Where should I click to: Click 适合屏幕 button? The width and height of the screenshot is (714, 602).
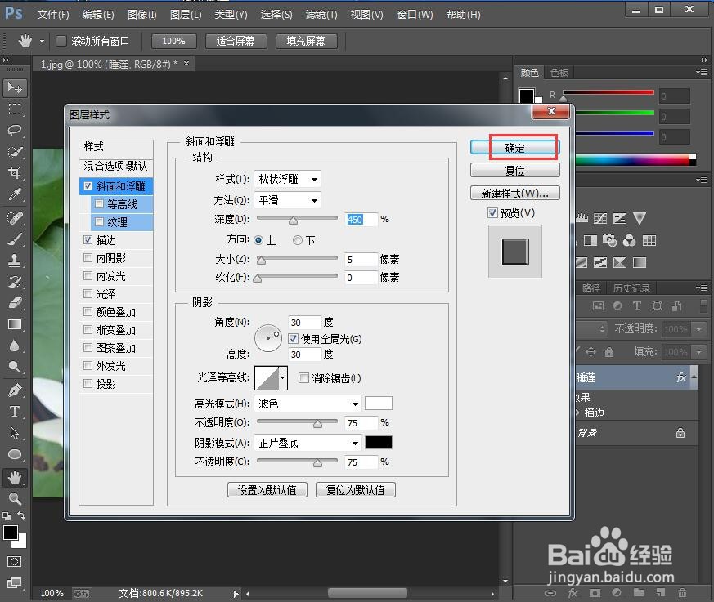click(236, 41)
